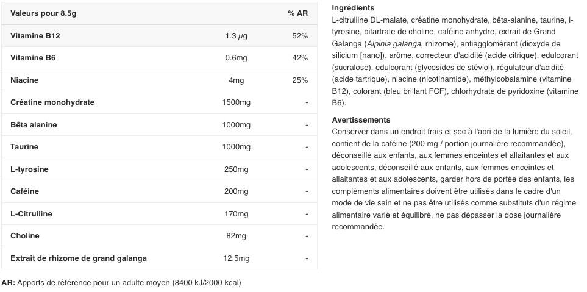Screen dimensions: 587x292
Task: Click the 'Avertissements' heading
Action: click(x=361, y=120)
